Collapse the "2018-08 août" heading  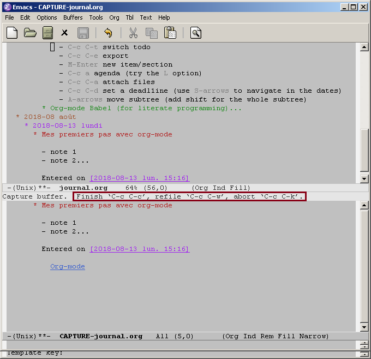click(50, 117)
